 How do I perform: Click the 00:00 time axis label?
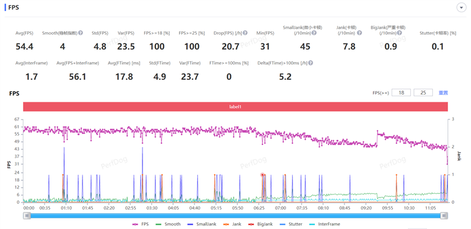click(28, 208)
